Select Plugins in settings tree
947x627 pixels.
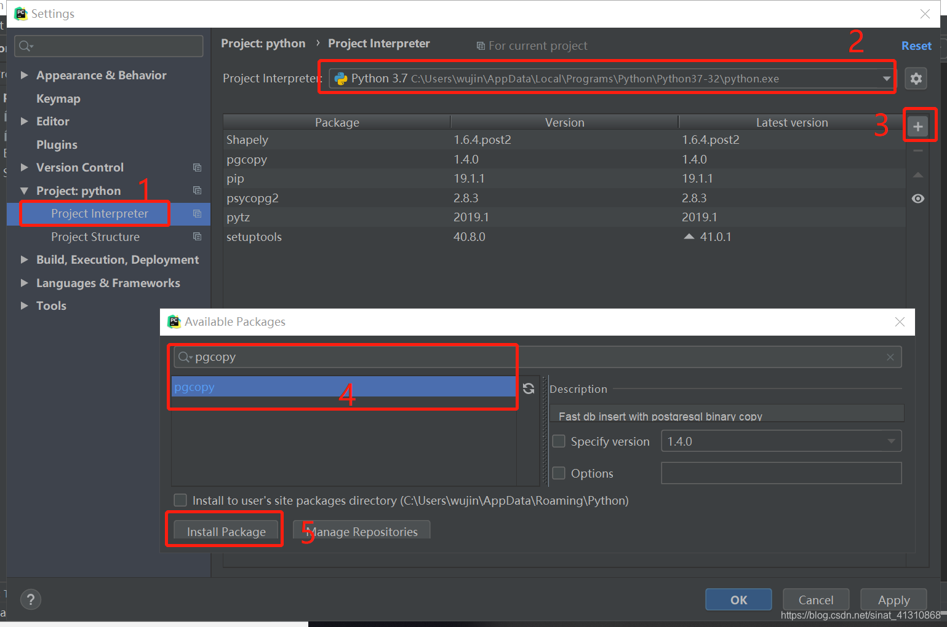57,144
